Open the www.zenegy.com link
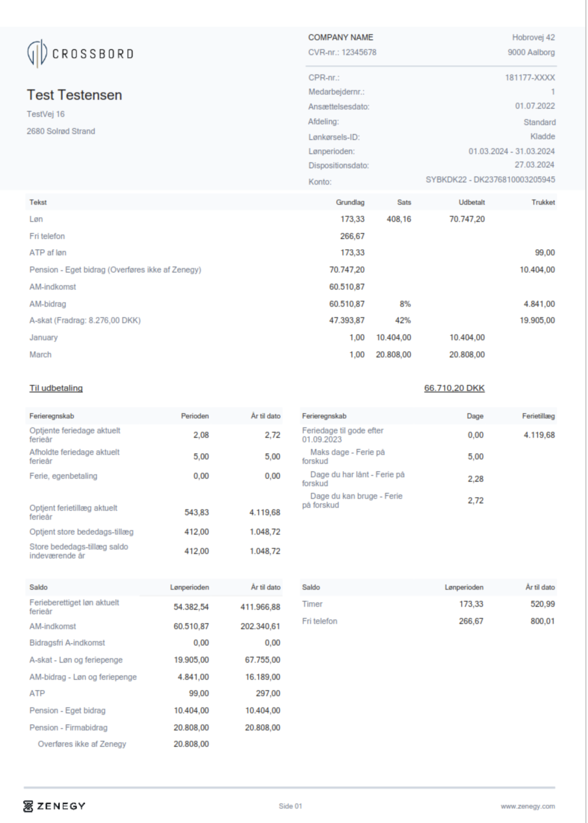This screenshot has width=588, height=823. 528,806
